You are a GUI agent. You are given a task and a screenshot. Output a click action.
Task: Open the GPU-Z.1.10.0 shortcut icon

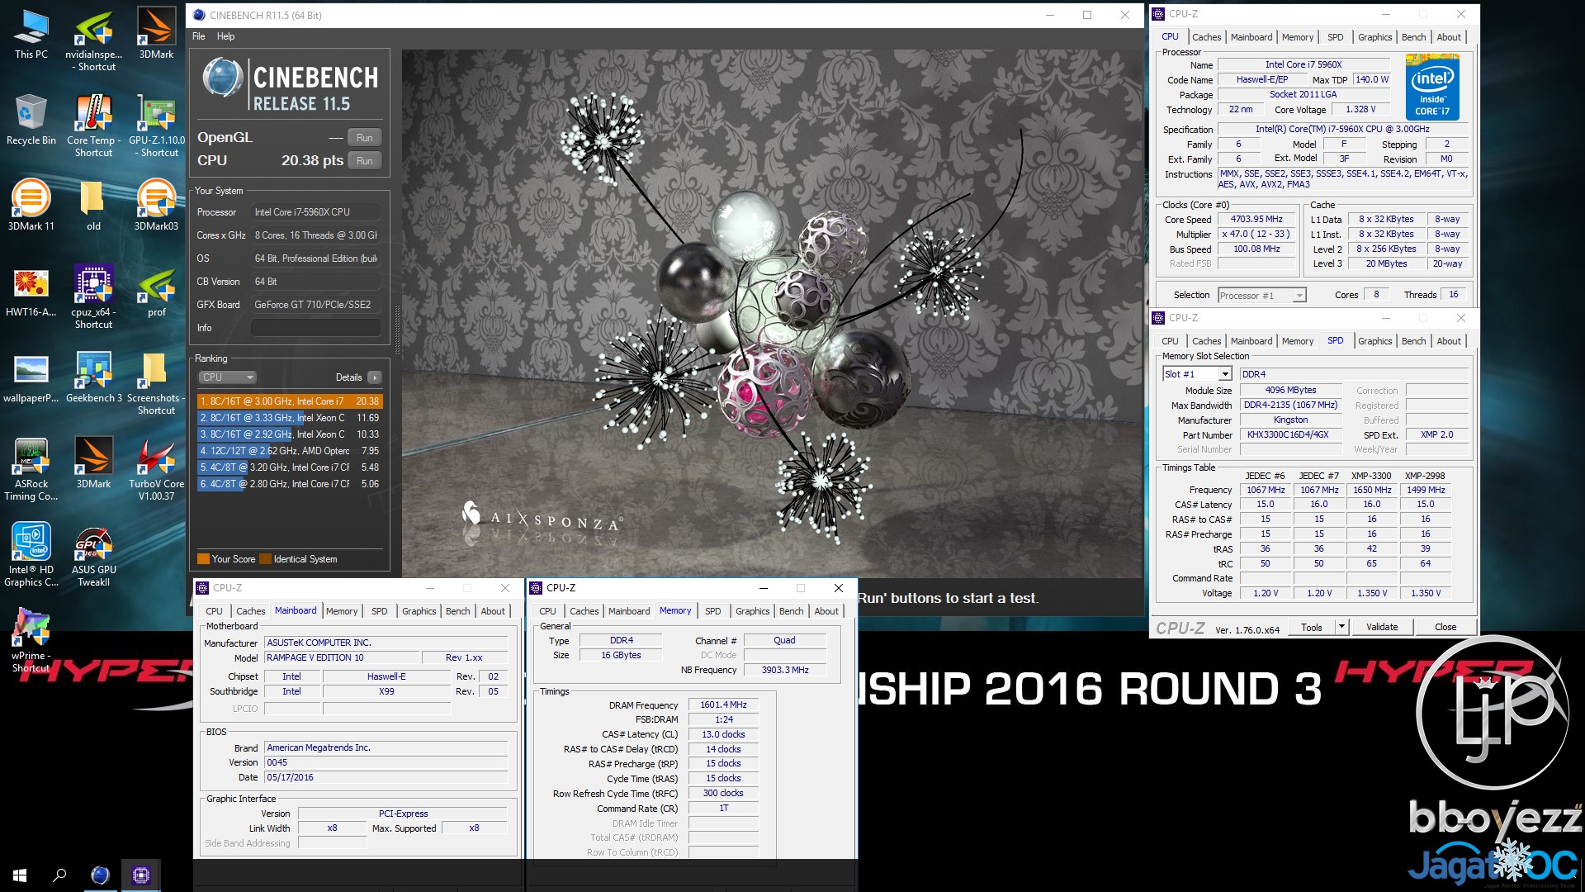(157, 126)
